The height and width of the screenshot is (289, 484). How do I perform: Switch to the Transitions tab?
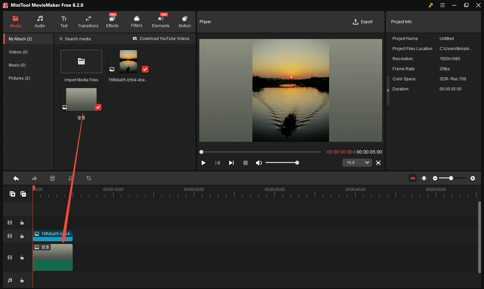tap(88, 22)
